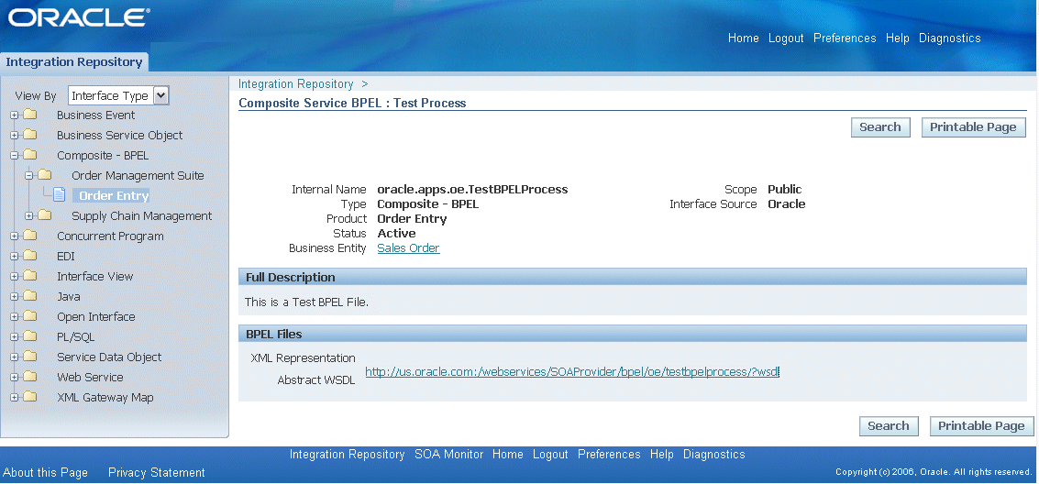Image resolution: width=1039 pixels, height=484 pixels.
Task: Click the Web Service folder icon
Action: point(30,377)
